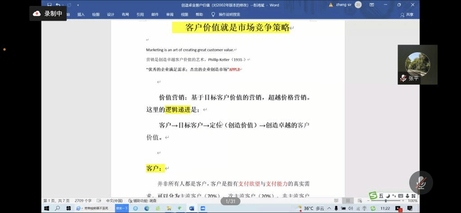Click the highlighted text 逻辑递进
Image resolution: width=461 pixels, height=213 pixels.
177,110
